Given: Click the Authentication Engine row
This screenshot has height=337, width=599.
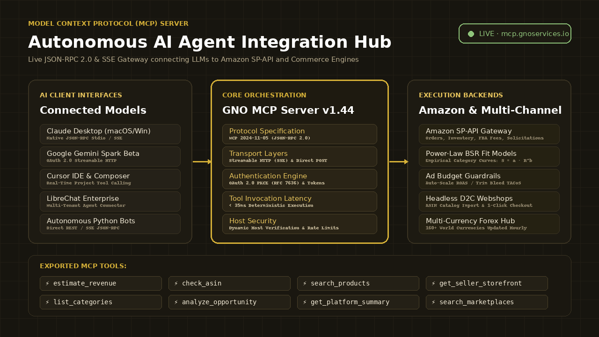Looking at the screenshot, I should (x=299, y=179).
